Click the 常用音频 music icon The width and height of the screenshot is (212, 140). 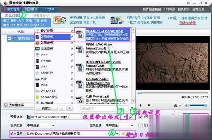37,43
